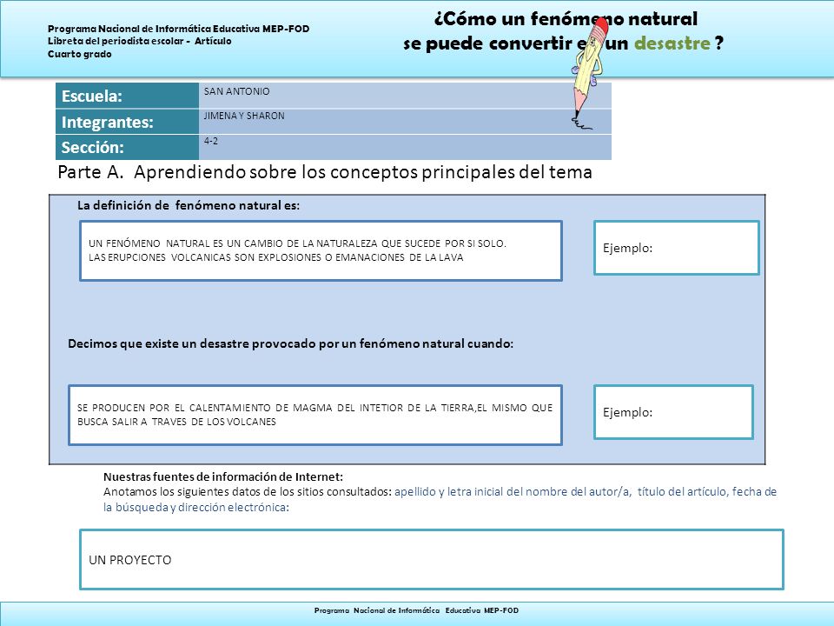Click the green word 'desastre' in title
This screenshot has height=626, width=834.
(672, 43)
